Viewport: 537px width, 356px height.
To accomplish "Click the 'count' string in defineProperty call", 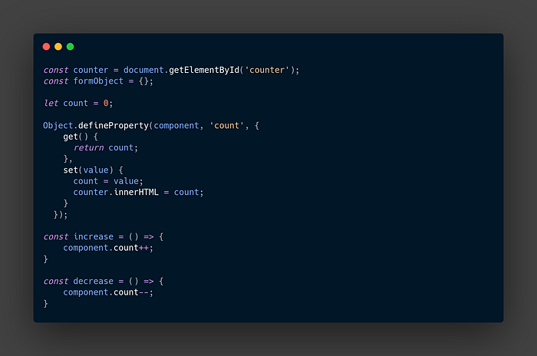I will point(227,126).
